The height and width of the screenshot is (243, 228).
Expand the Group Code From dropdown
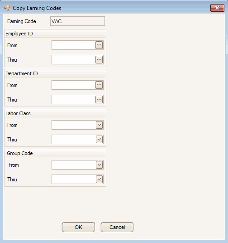(100, 165)
